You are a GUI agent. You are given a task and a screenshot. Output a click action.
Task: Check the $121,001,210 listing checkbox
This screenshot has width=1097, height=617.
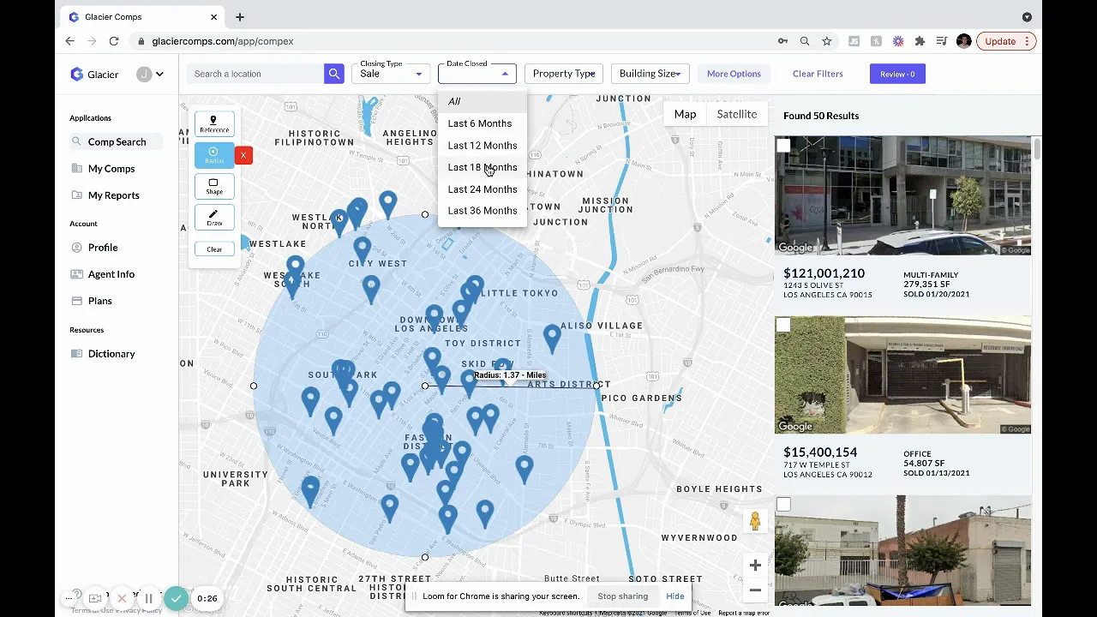[x=783, y=146]
